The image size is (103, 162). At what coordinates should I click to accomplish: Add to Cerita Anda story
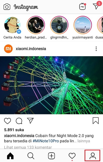tap(12, 25)
